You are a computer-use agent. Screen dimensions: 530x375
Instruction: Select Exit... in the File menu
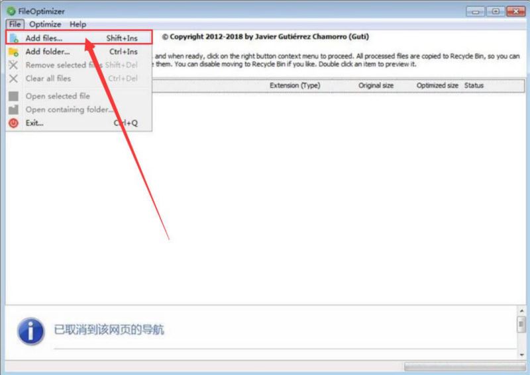pyautogui.click(x=79, y=123)
